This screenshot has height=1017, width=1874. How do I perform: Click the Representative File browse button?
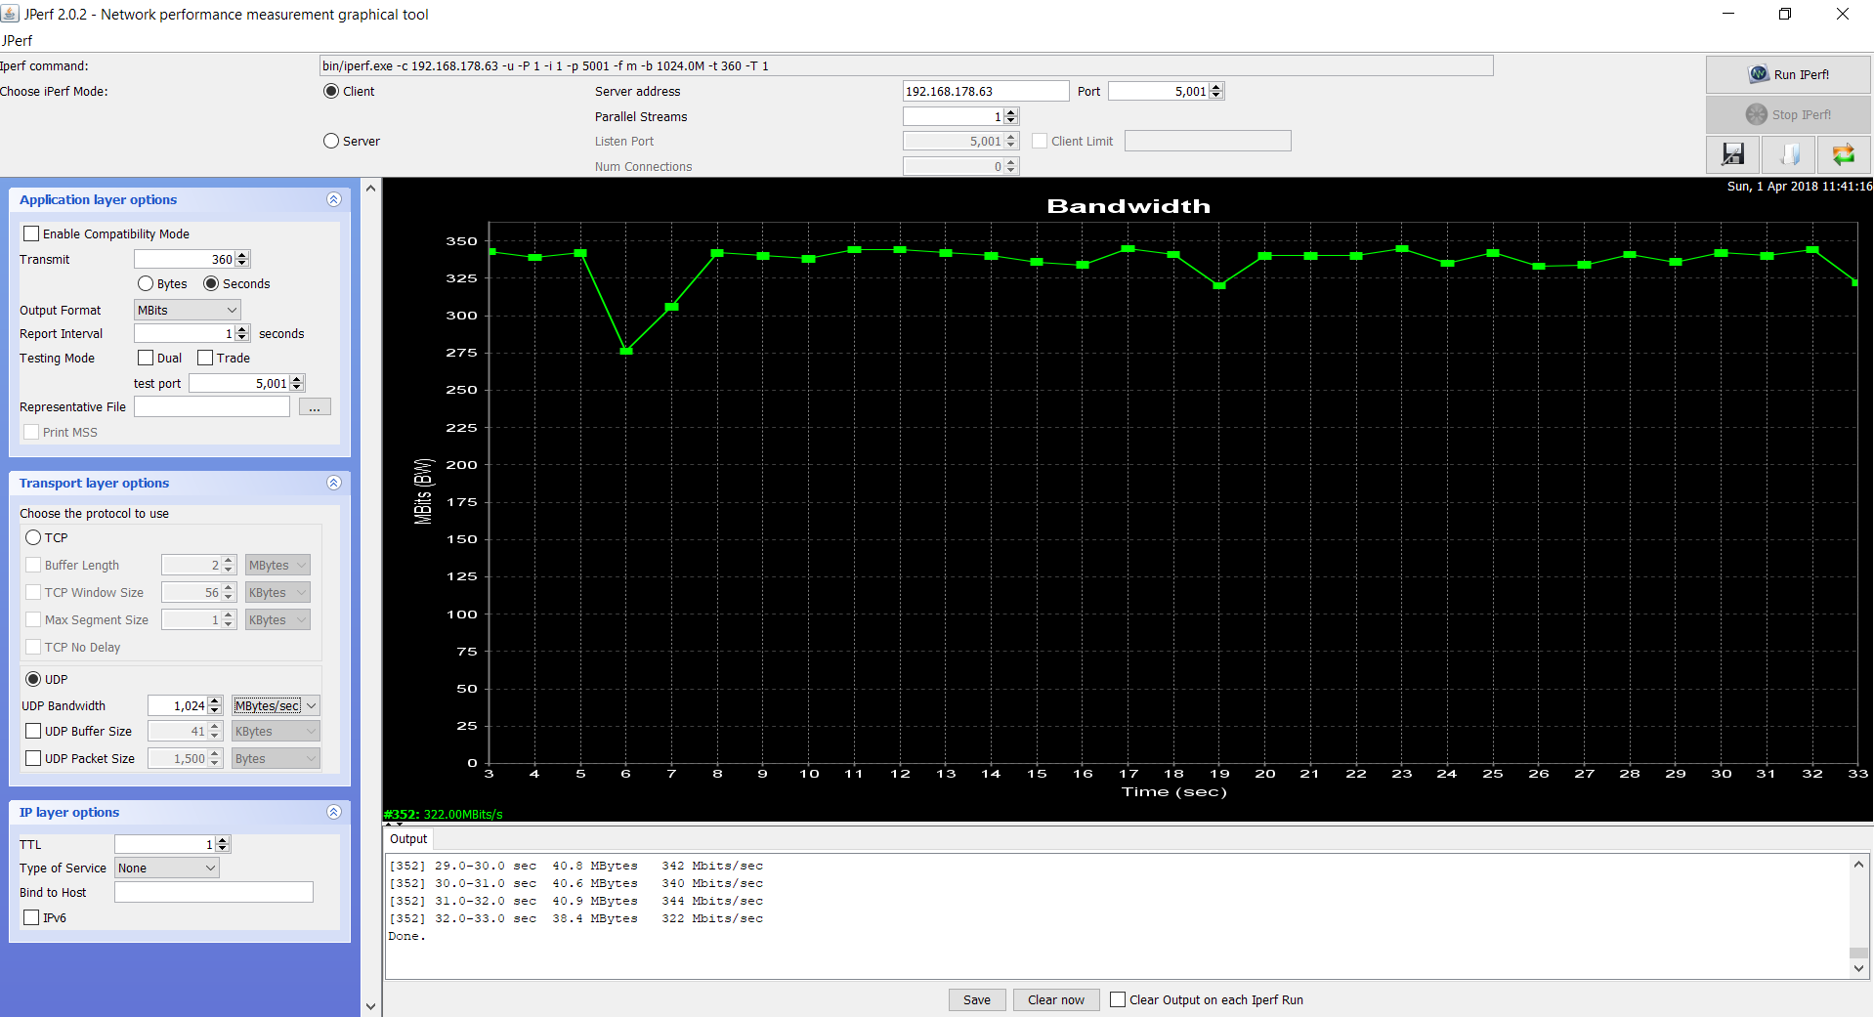[x=315, y=406]
